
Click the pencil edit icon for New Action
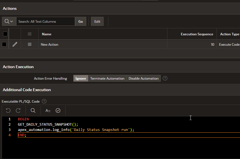[x=15, y=44]
